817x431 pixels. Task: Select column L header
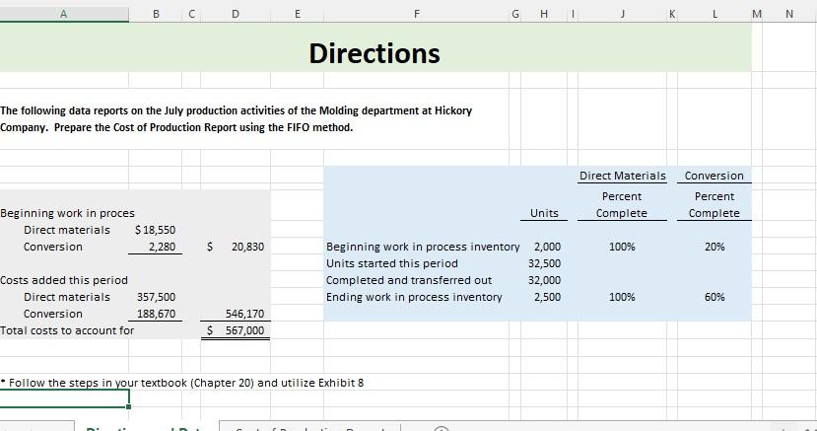click(715, 15)
